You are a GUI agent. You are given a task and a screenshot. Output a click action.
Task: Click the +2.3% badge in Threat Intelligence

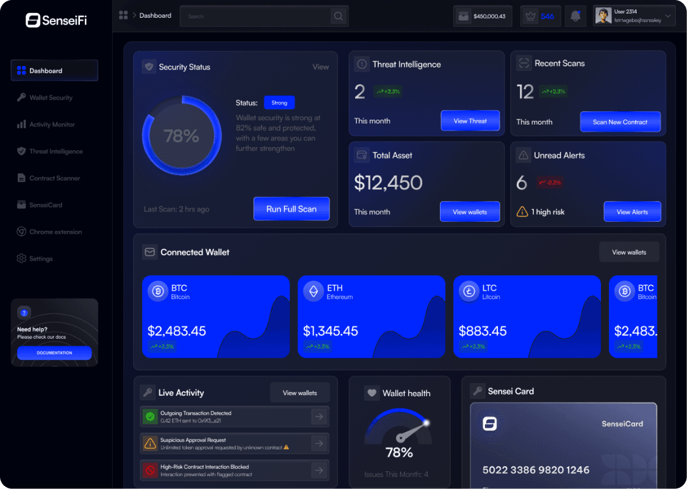(388, 91)
